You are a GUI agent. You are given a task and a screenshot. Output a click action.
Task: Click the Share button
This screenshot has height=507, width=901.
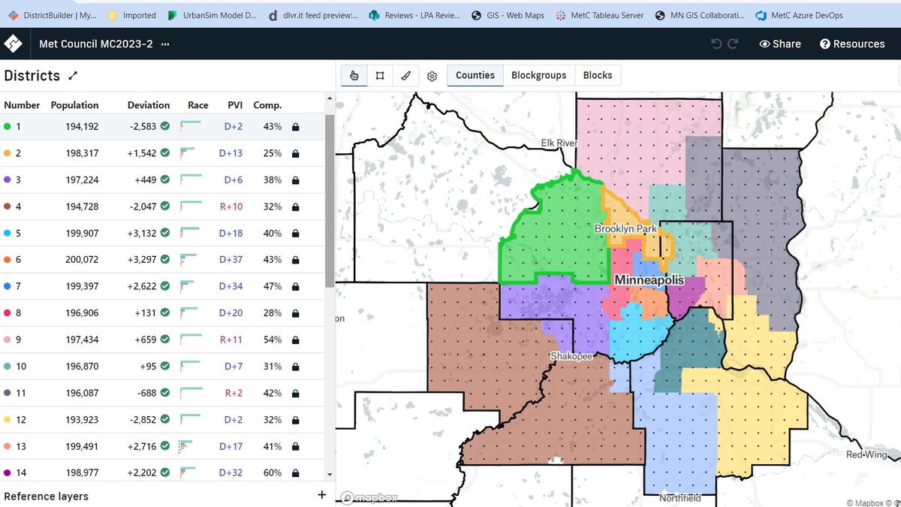coord(780,44)
